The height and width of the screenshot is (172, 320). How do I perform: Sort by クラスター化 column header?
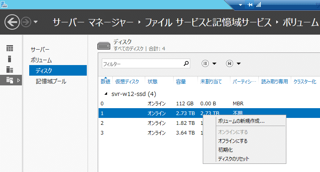point(305,82)
